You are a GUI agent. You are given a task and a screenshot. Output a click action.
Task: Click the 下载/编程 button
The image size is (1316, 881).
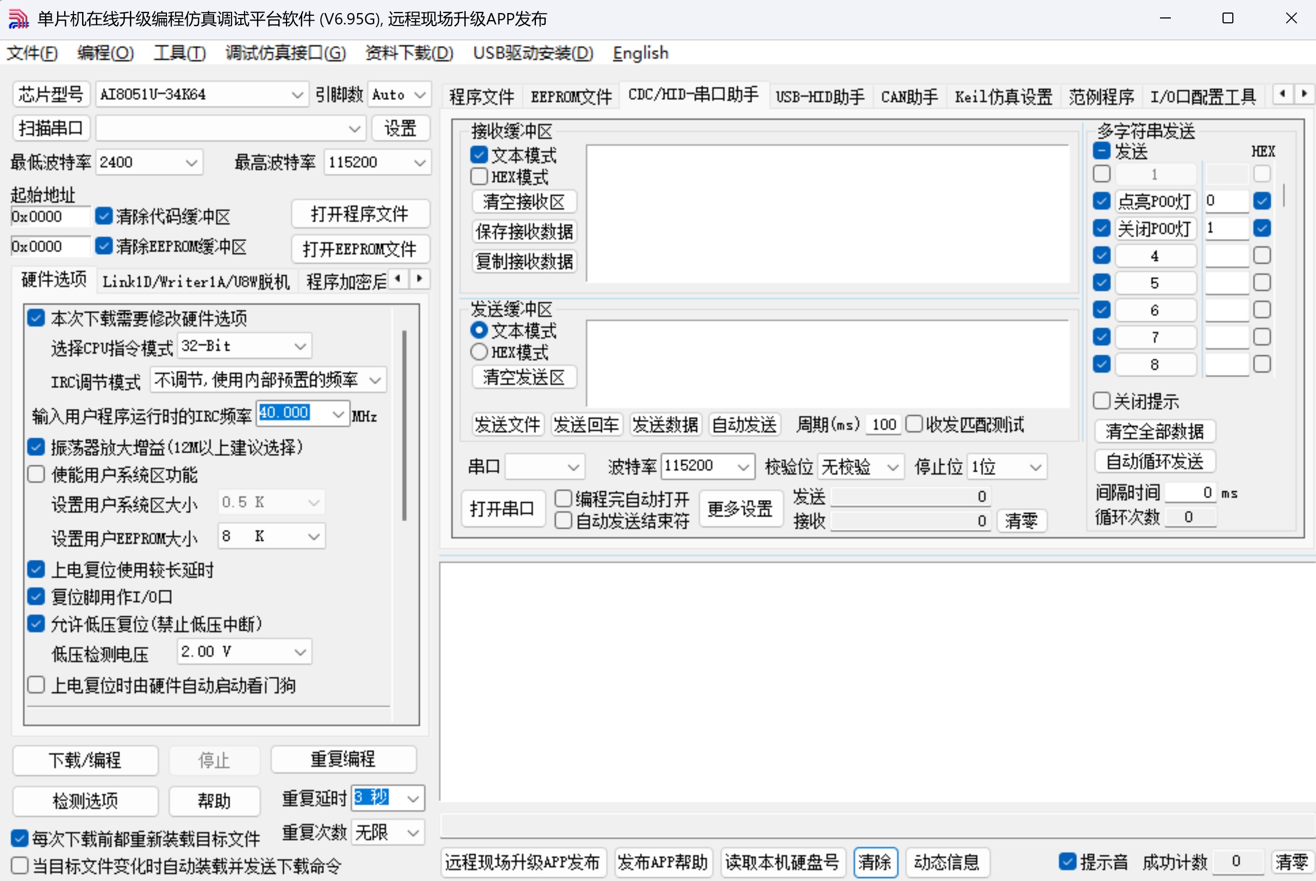pyautogui.click(x=85, y=760)
